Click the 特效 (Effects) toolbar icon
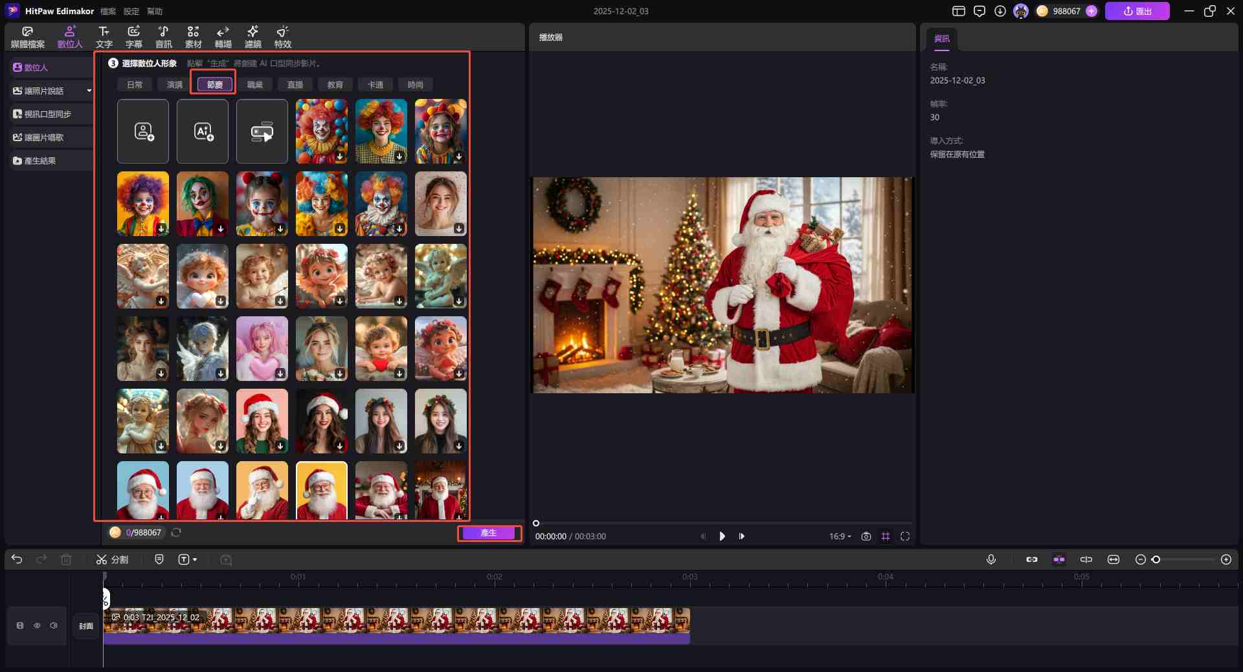Screen dimensions: 1243x672 click(x=282, y=37)
